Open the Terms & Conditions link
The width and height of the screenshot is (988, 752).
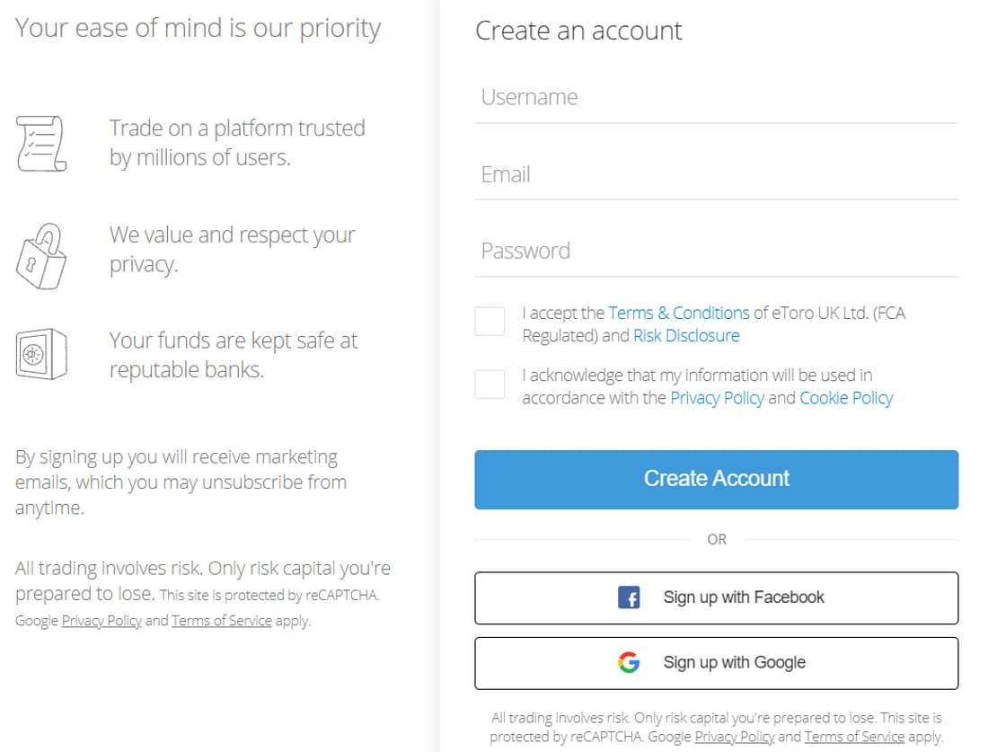[679, 313]
